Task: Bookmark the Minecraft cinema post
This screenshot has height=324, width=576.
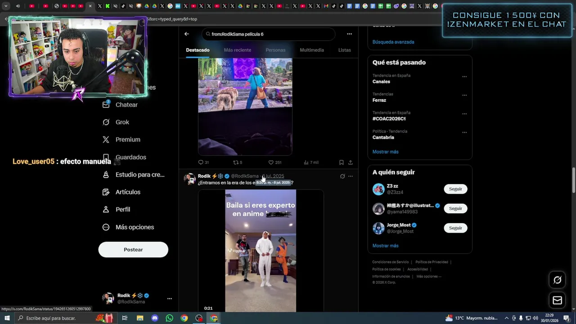Action: click(x=342, y=162)
